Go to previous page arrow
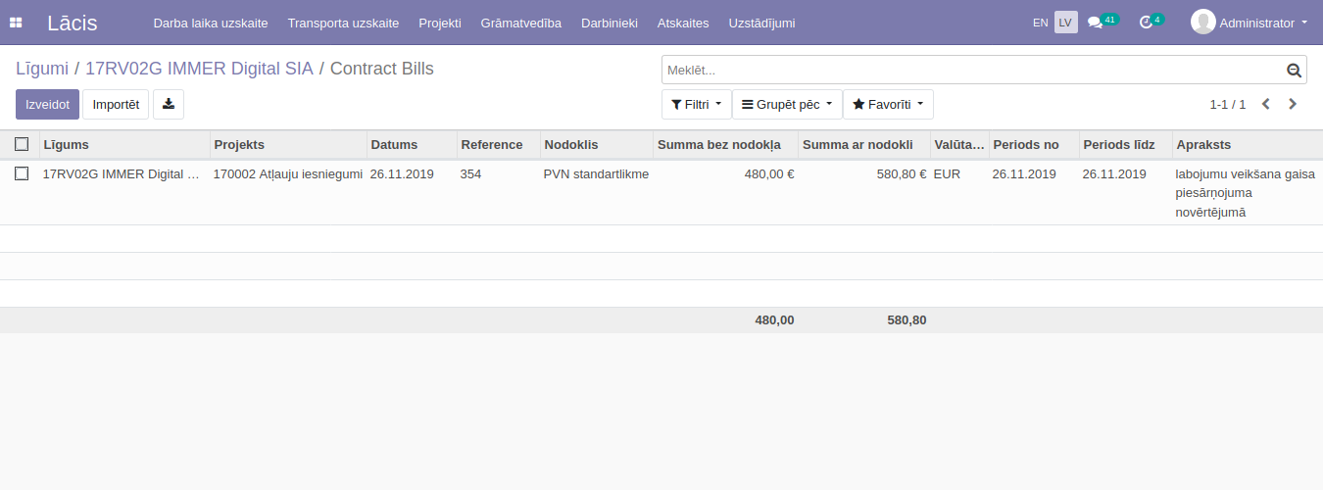This screenshot has width=1323, height=490. pyautogui.click(x=1265, y=104)
